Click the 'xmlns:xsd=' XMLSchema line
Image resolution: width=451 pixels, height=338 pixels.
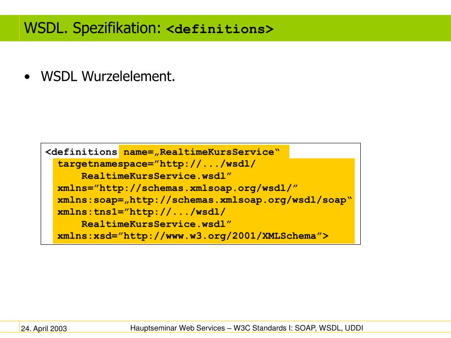coord(193,236)
